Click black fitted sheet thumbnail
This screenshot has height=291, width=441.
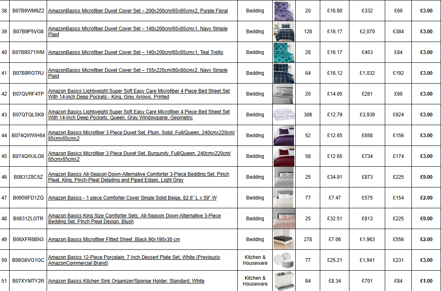[x=284, y=239]
